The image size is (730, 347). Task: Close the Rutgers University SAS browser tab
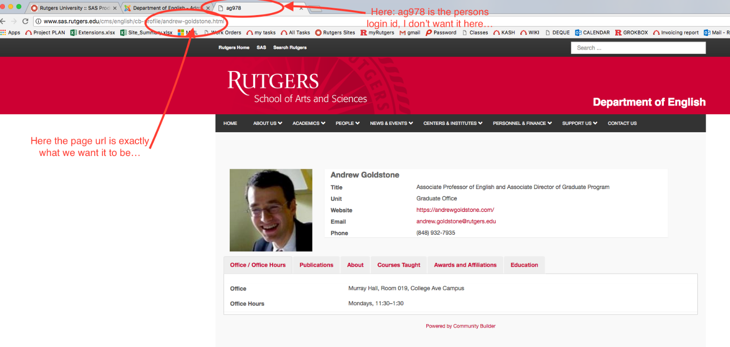(115, 8)
